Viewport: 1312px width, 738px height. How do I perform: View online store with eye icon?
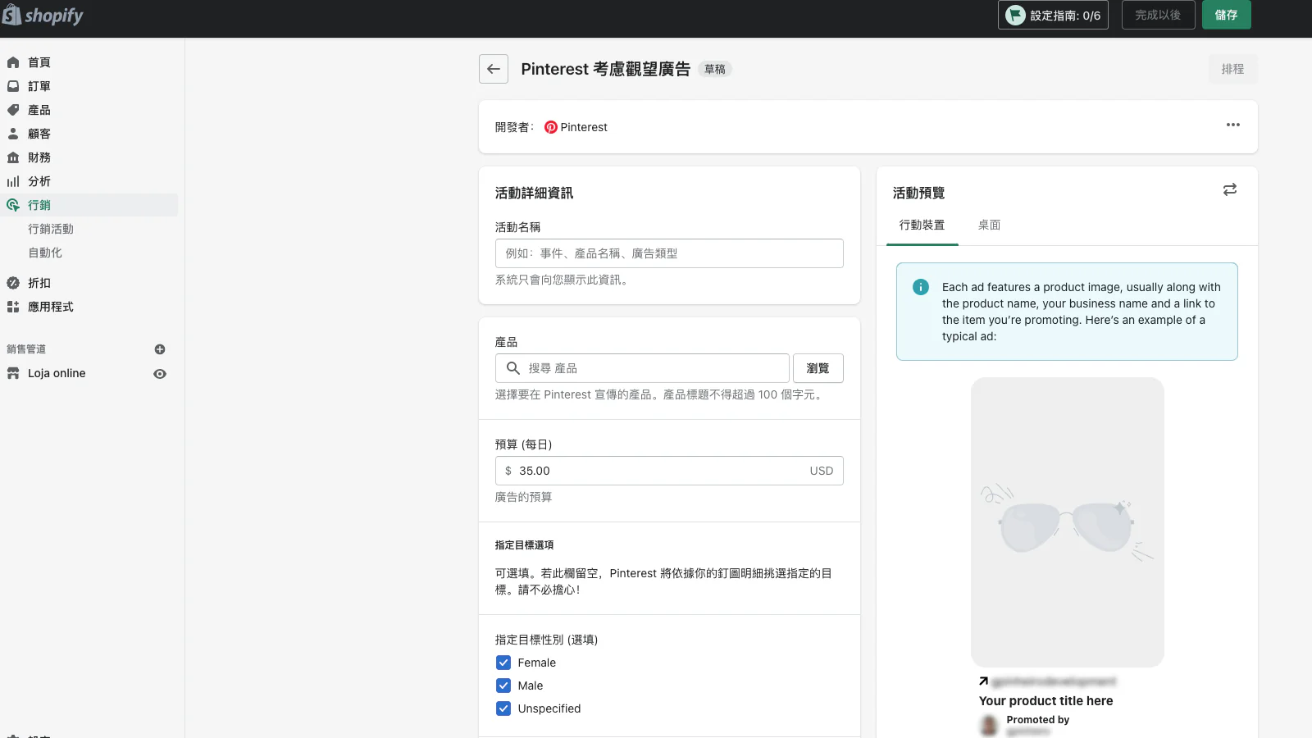[160, 374]
